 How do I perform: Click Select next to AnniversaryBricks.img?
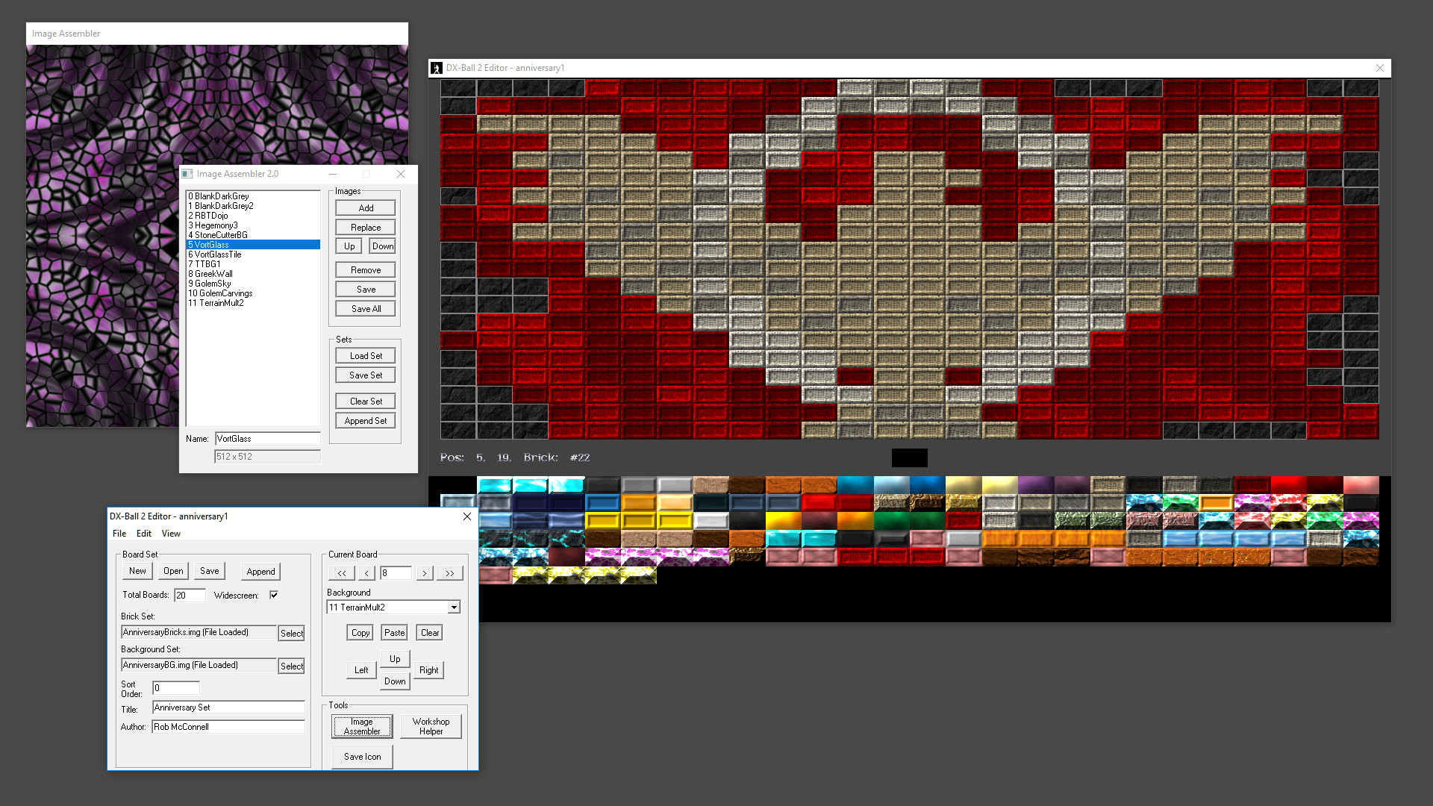(x=291, y=632)
